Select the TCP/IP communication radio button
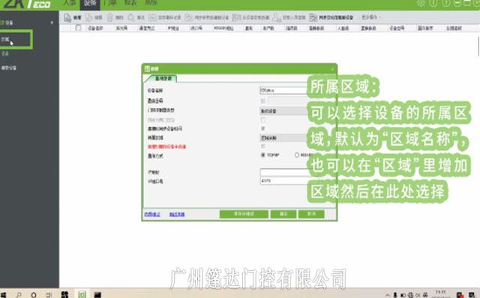Image resolution: width=480 pixels, height=298 pixels. 262,155
